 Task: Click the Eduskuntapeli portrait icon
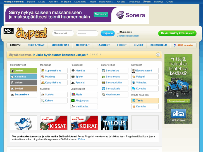134,71
